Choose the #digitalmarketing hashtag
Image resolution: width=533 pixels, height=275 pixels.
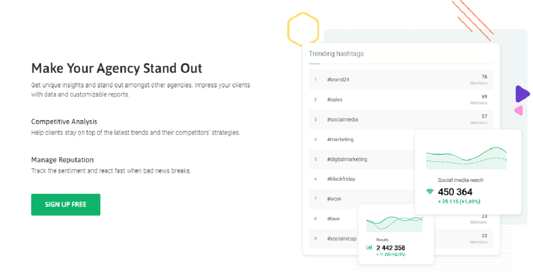pyautogui.click(x=347, y=159)
